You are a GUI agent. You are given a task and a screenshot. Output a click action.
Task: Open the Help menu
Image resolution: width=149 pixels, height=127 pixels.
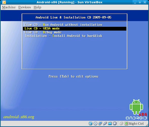pyautogui.click(x=37, y=7)
